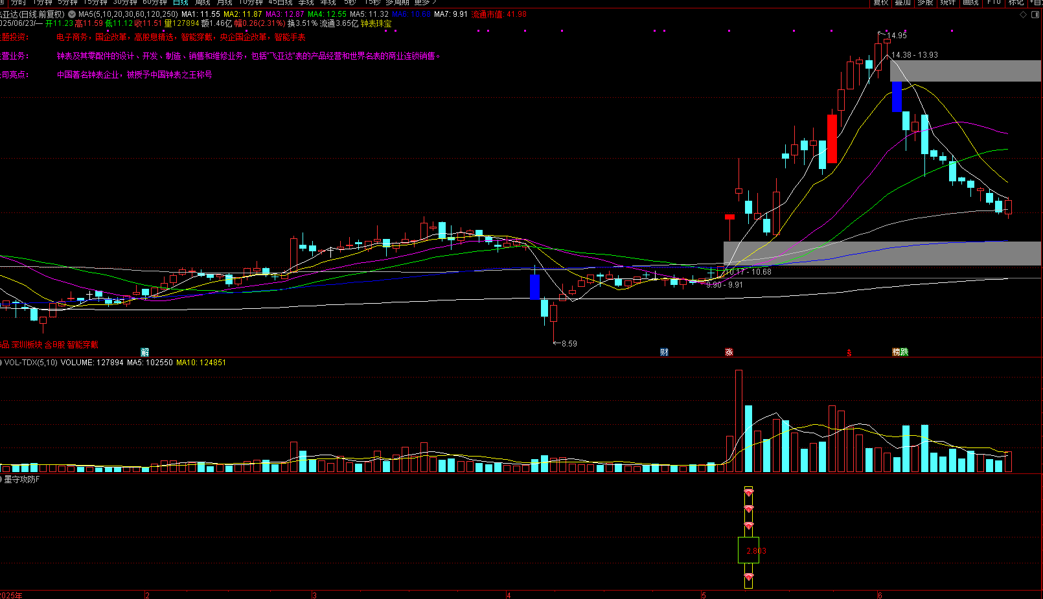Viewport: 1043px width, 599px height.
Task: Click the 叠加 overlay button
Action: click(x=903, y=3)
